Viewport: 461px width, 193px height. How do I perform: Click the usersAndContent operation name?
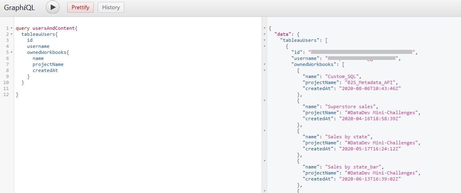54,28
